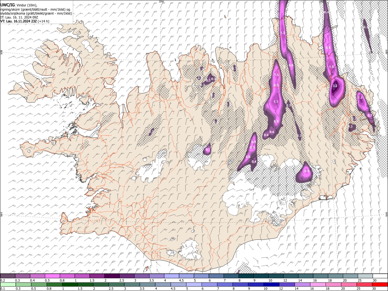Pick navy blue rain swatch between 10 and 12
Image resolution: width=388 pixels, height=291 pixels.
point(272,284)
